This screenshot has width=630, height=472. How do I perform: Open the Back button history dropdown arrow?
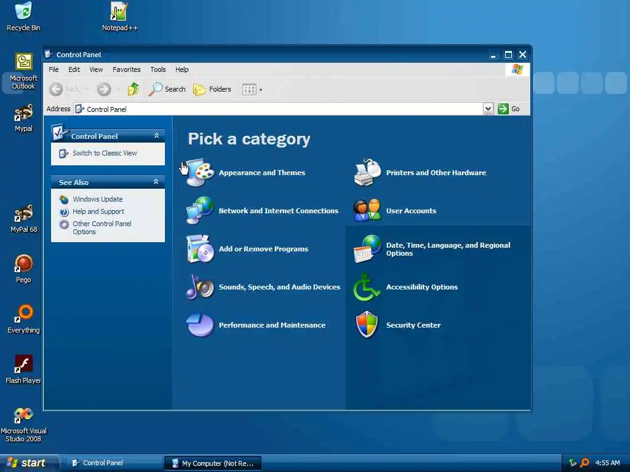click(87, 89)
